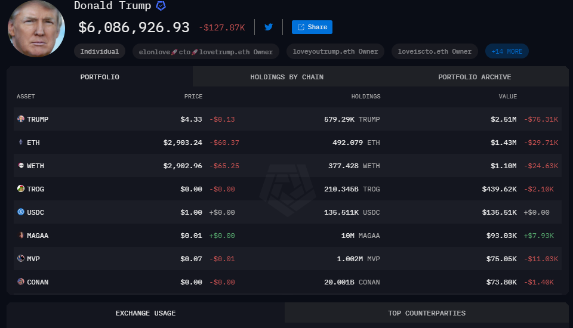Click the MAGAA asset name
The width and height of the screenshot is (573, 328).
38,236
